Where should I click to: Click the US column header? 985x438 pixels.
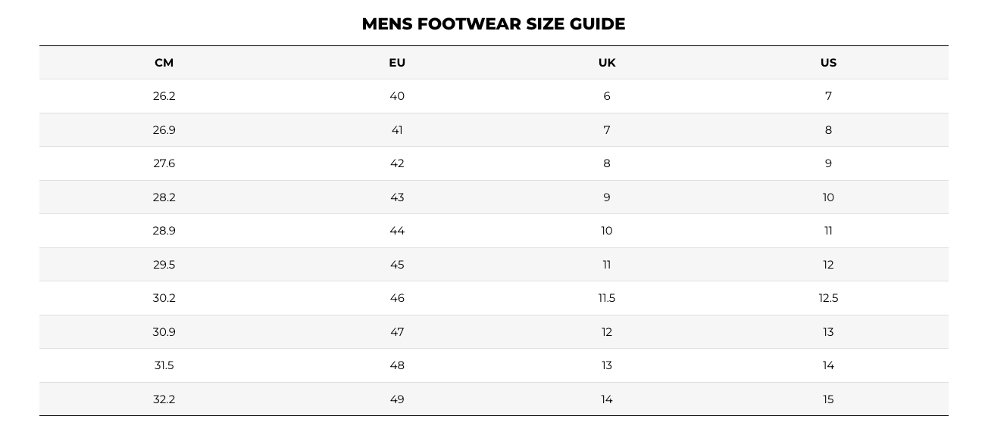pos(828,63)
